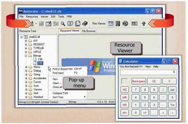188x124 pixels.
Task: Click the CE button in Calculator
Action: click(x=154, y=81)
